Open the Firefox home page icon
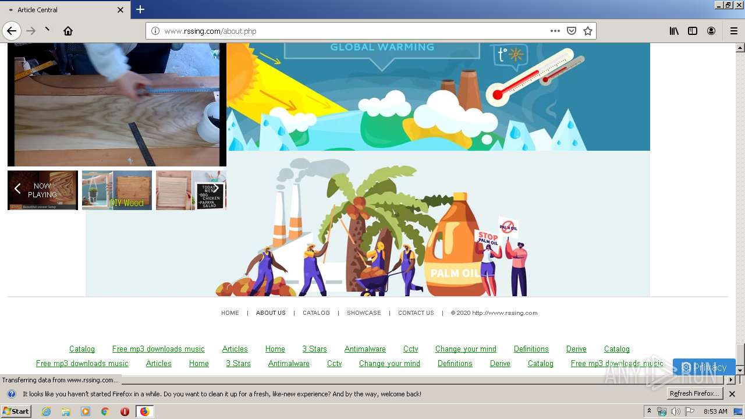 [x=68, y=31]
